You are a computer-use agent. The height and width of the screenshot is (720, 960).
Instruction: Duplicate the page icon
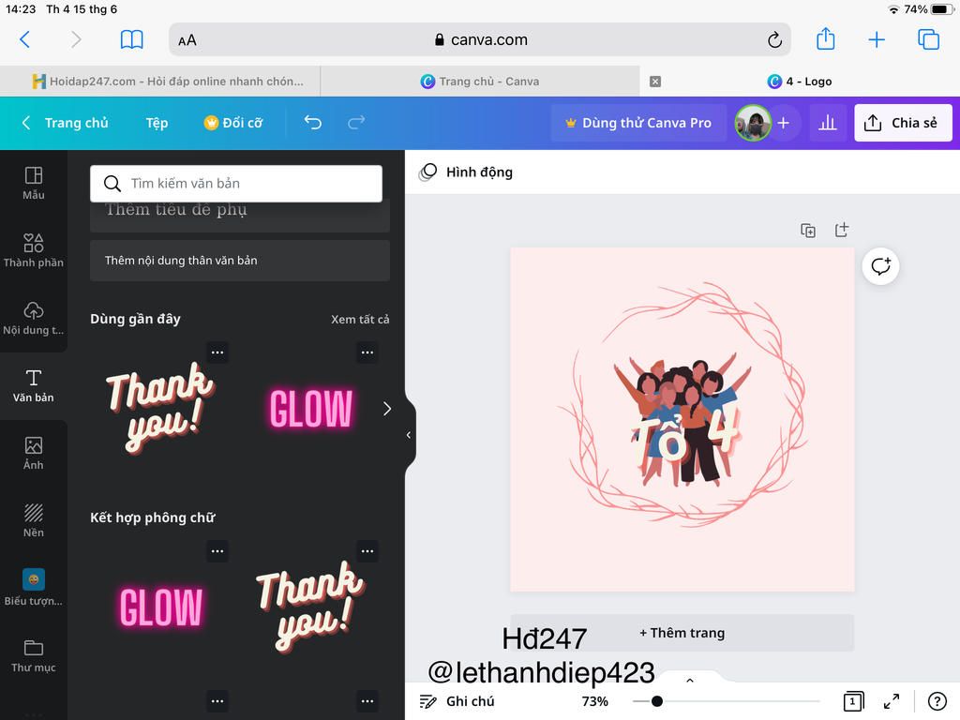click(x=808, y=231)
